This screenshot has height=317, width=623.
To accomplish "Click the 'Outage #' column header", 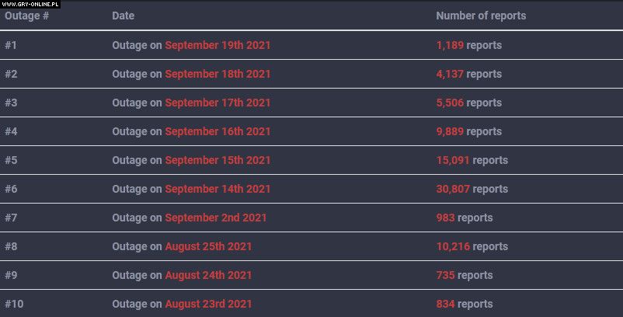I will tap(27, 16).
